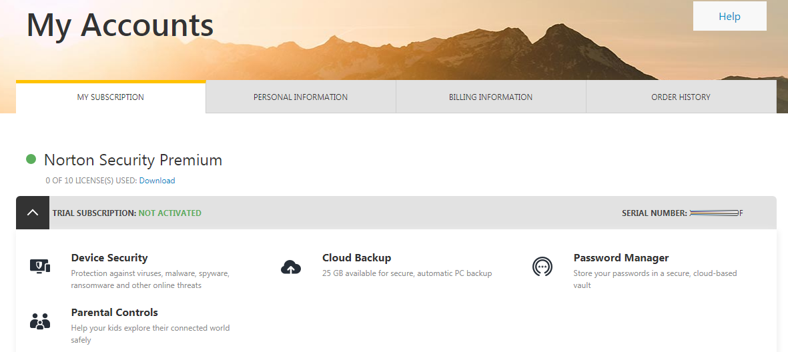Click the Password Manager circular icon
788x352 pixels.
542,266
